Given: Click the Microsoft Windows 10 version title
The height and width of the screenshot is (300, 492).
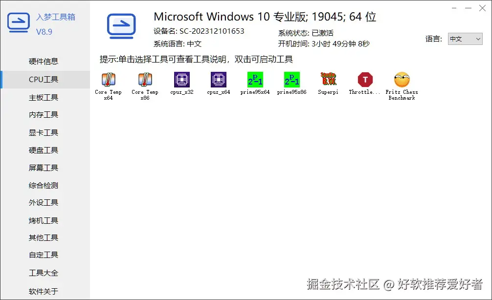Looking at the screenshot, I should pos(265,17).
